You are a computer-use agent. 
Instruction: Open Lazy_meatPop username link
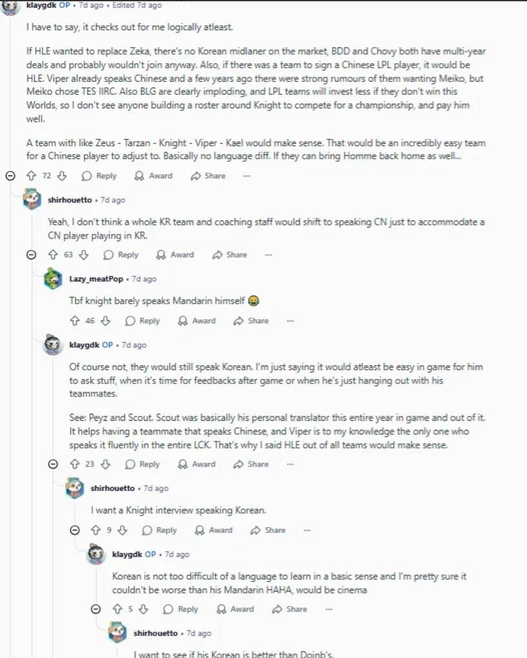(98, 279)
